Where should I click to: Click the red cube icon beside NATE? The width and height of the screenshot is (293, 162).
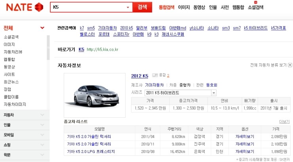click(39, 7)
